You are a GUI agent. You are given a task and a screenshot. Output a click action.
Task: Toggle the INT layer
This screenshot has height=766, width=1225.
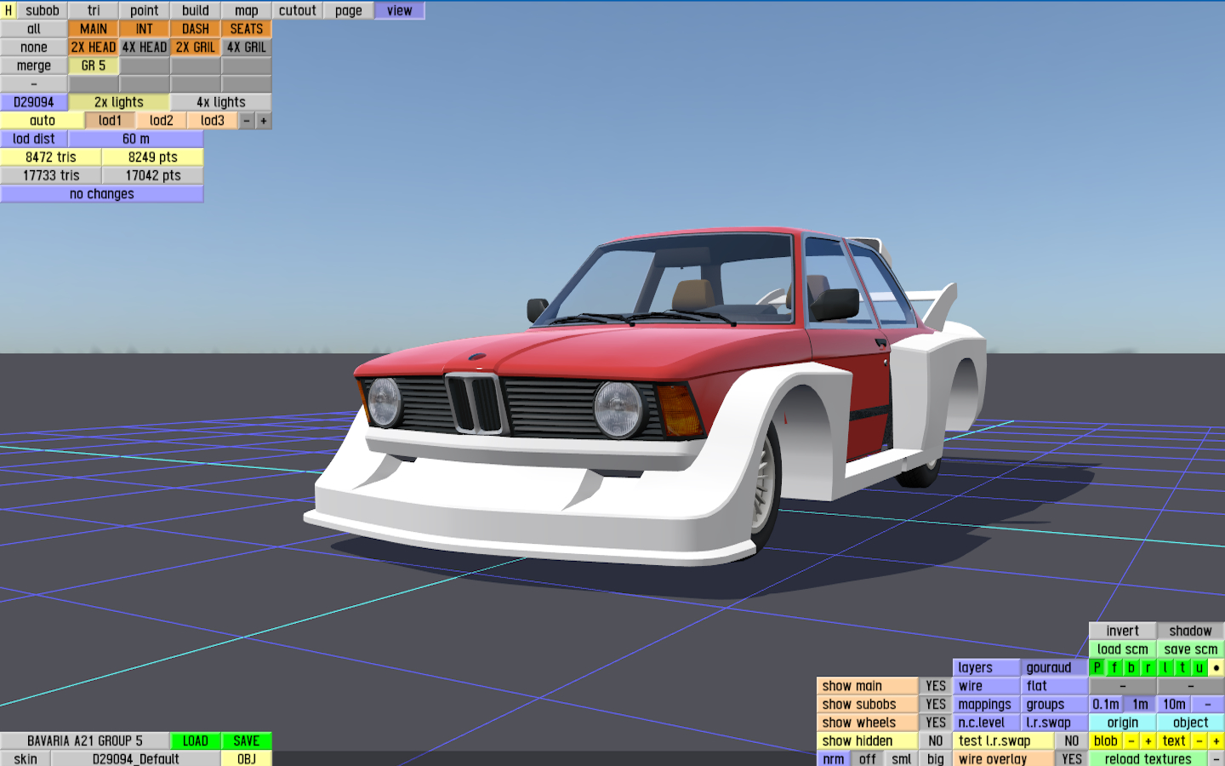click(x=145, y=29)
